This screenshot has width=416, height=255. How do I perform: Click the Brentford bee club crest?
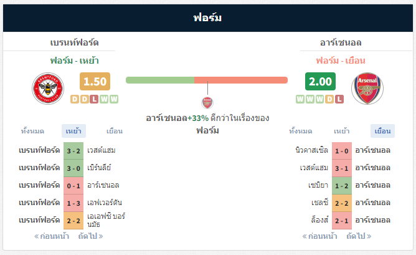coord(48,89)
